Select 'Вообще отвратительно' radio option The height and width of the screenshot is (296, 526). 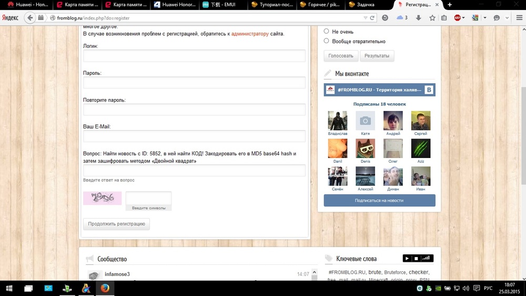327,41
